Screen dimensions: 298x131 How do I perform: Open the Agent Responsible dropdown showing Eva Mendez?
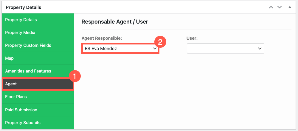point(120,49)
